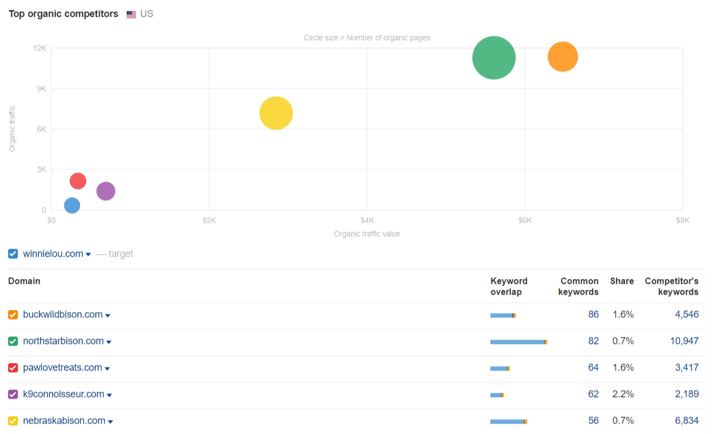
Task: Open dropdown arrow next to k9connoisseur.com
Action: [x=109, y=396]
